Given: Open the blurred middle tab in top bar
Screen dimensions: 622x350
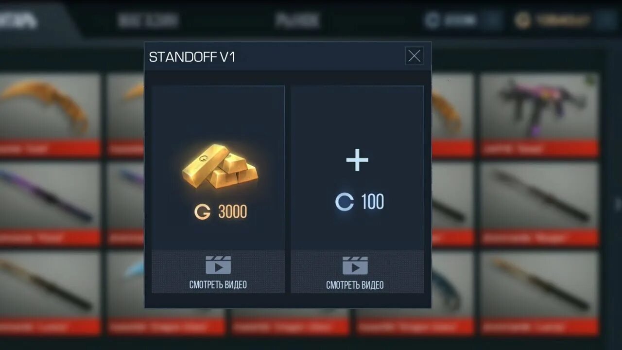Looking at the screenshot, I should (x=297, y=20).
